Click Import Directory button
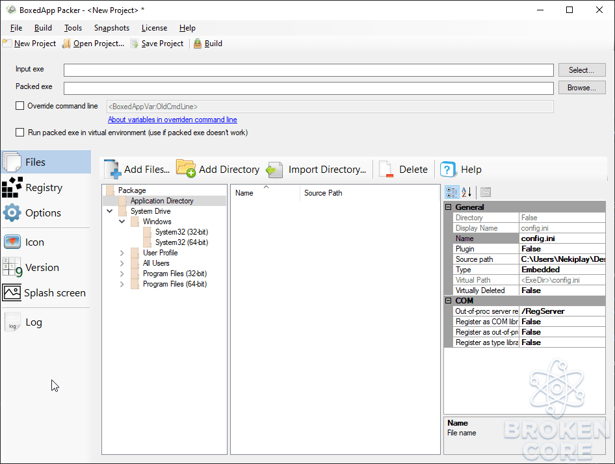 tap(316, 170)
